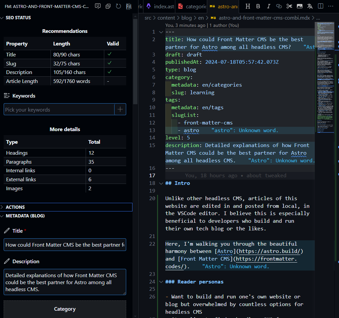The image size is (339, 318).
Task: Refresh the Front Matter panel
Action: (118, 6)
